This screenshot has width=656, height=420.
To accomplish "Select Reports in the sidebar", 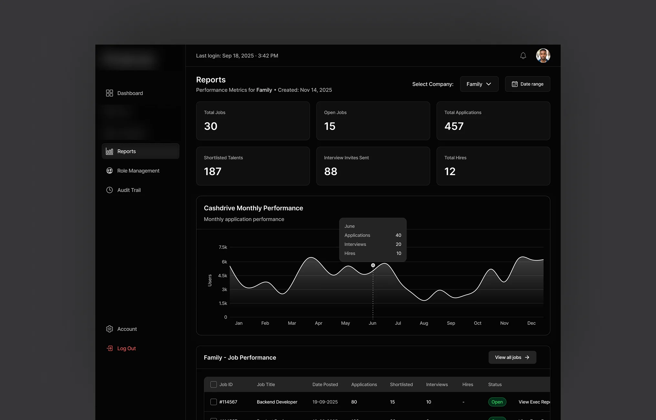I will pyautogui.click(x=141, y=151).
